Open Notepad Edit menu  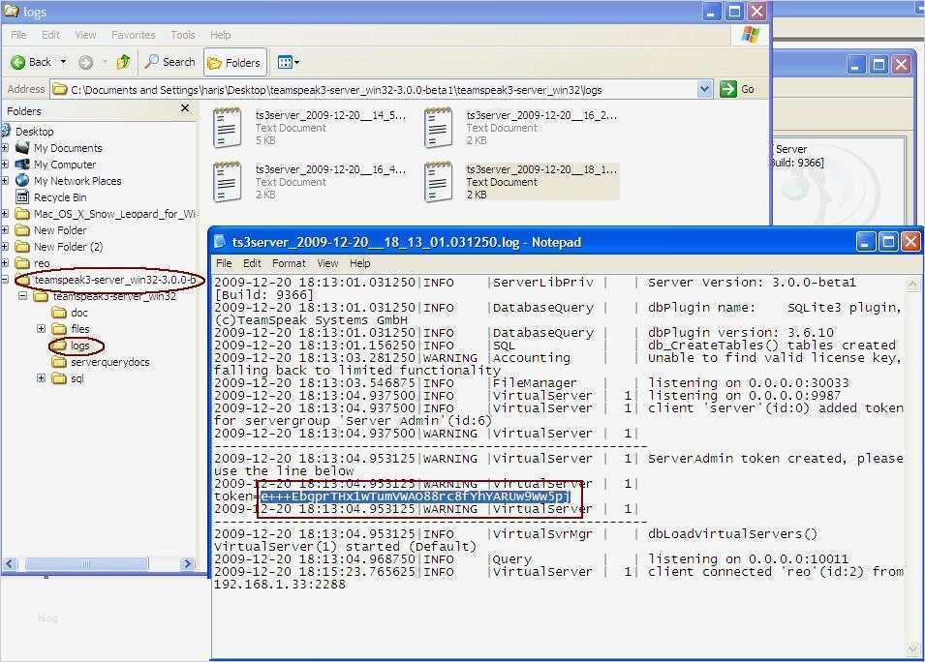252,263
